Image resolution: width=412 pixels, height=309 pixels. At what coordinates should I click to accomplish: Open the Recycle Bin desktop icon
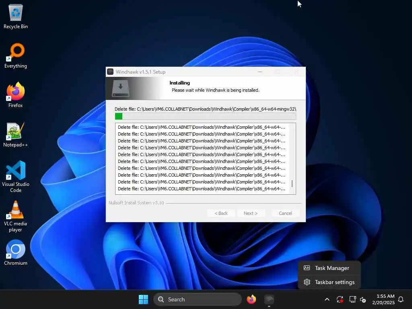tap(16, 16)
